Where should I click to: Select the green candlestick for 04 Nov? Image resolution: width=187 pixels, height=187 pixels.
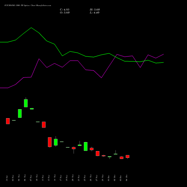click(20, 113)
